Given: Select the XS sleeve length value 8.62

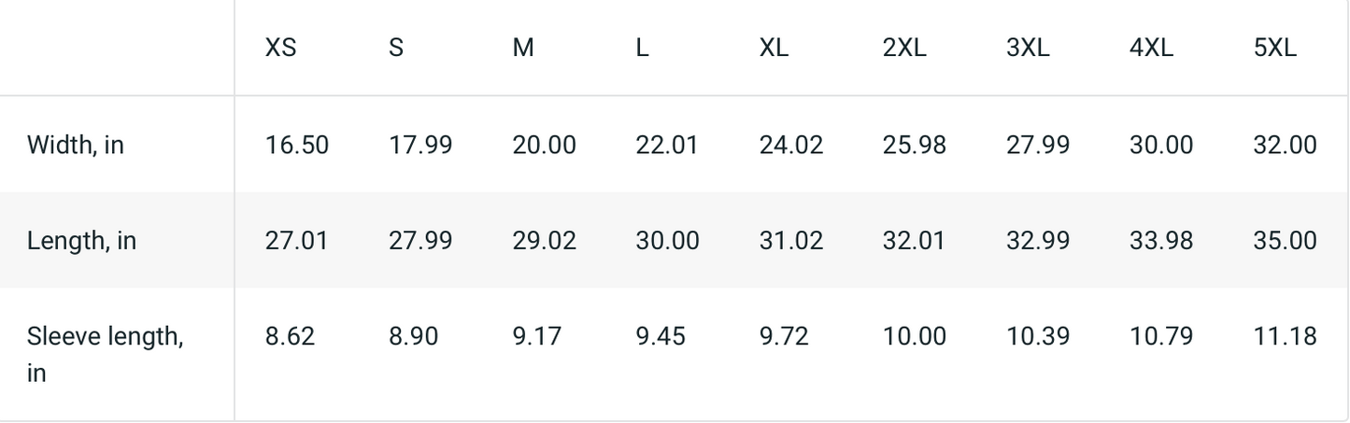Looking at the screenshot, I should (x=290, y=335).
